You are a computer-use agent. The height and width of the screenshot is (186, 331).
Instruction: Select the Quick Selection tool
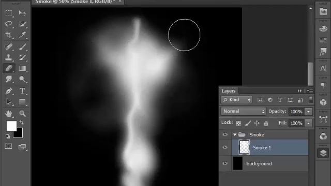(22, 24)
